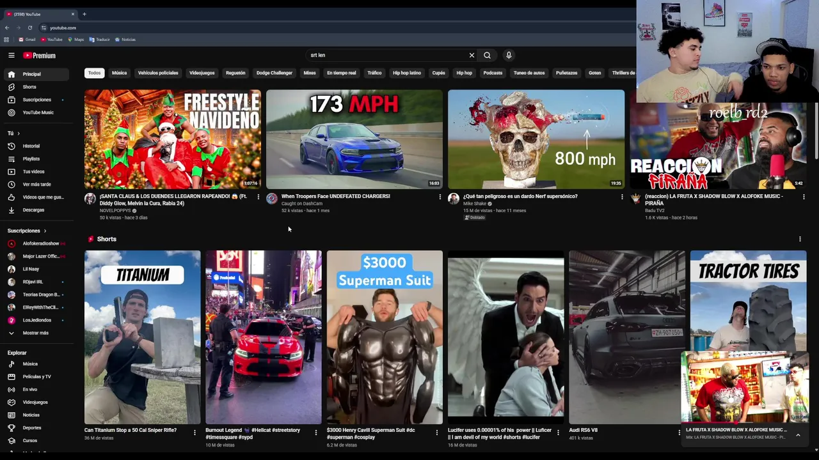Reload the page in browser
Image resolution: width=819 pixels, height=460 pixels.
[29, 27]
